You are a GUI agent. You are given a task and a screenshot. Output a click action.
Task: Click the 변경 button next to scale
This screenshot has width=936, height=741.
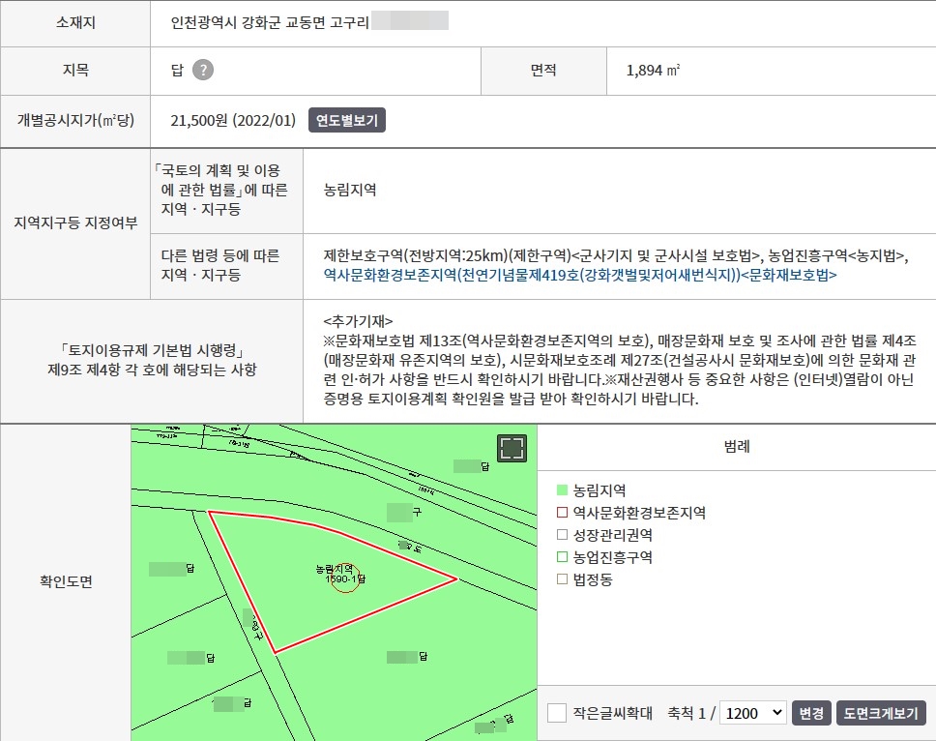(810, 713)
